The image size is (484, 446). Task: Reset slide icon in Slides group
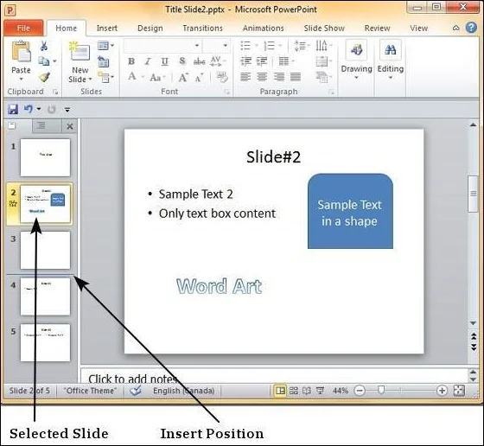click(x=103, y=61)
